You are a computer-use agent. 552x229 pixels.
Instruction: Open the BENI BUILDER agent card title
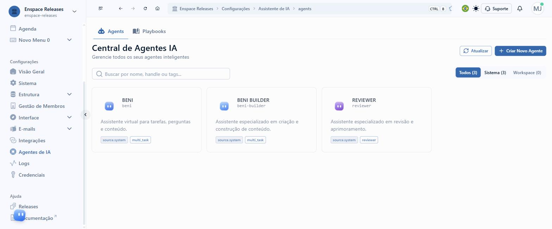tap(253, 100)
